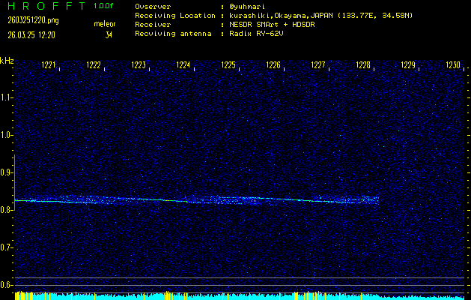Select the 1230 time marker
Image resolution: width=471 pixels, height=300 pixels.
coord(453,65)
